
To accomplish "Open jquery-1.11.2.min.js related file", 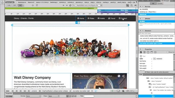I will (x=42, y=2).
